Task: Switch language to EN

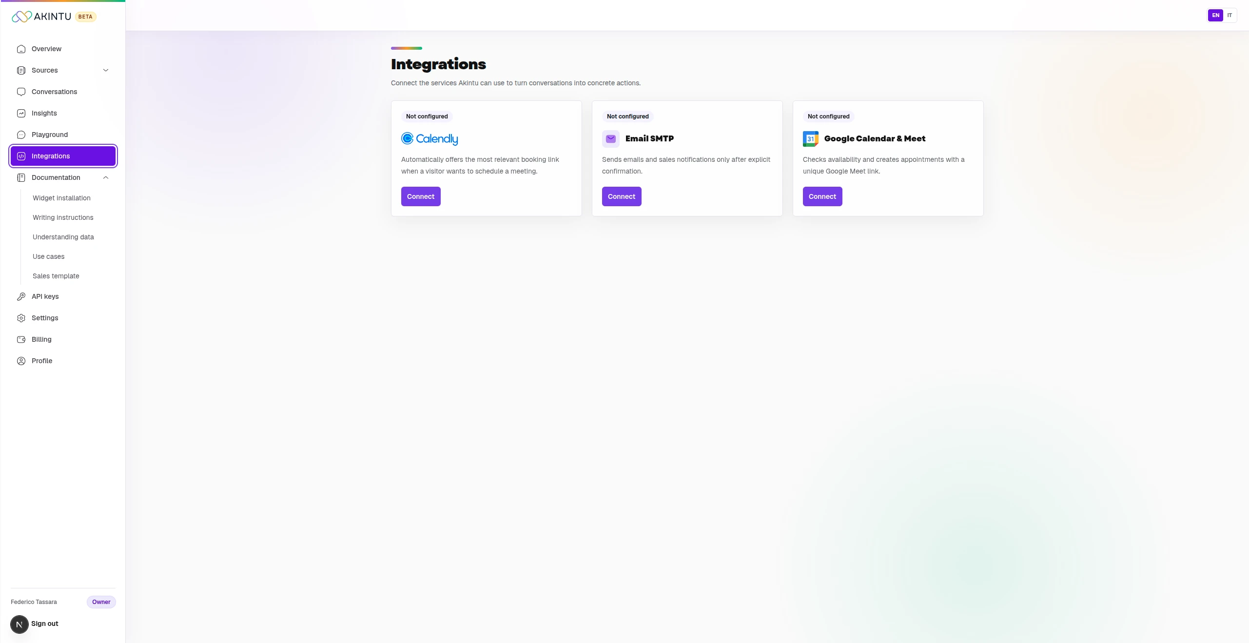Action: pos(1215,15)
